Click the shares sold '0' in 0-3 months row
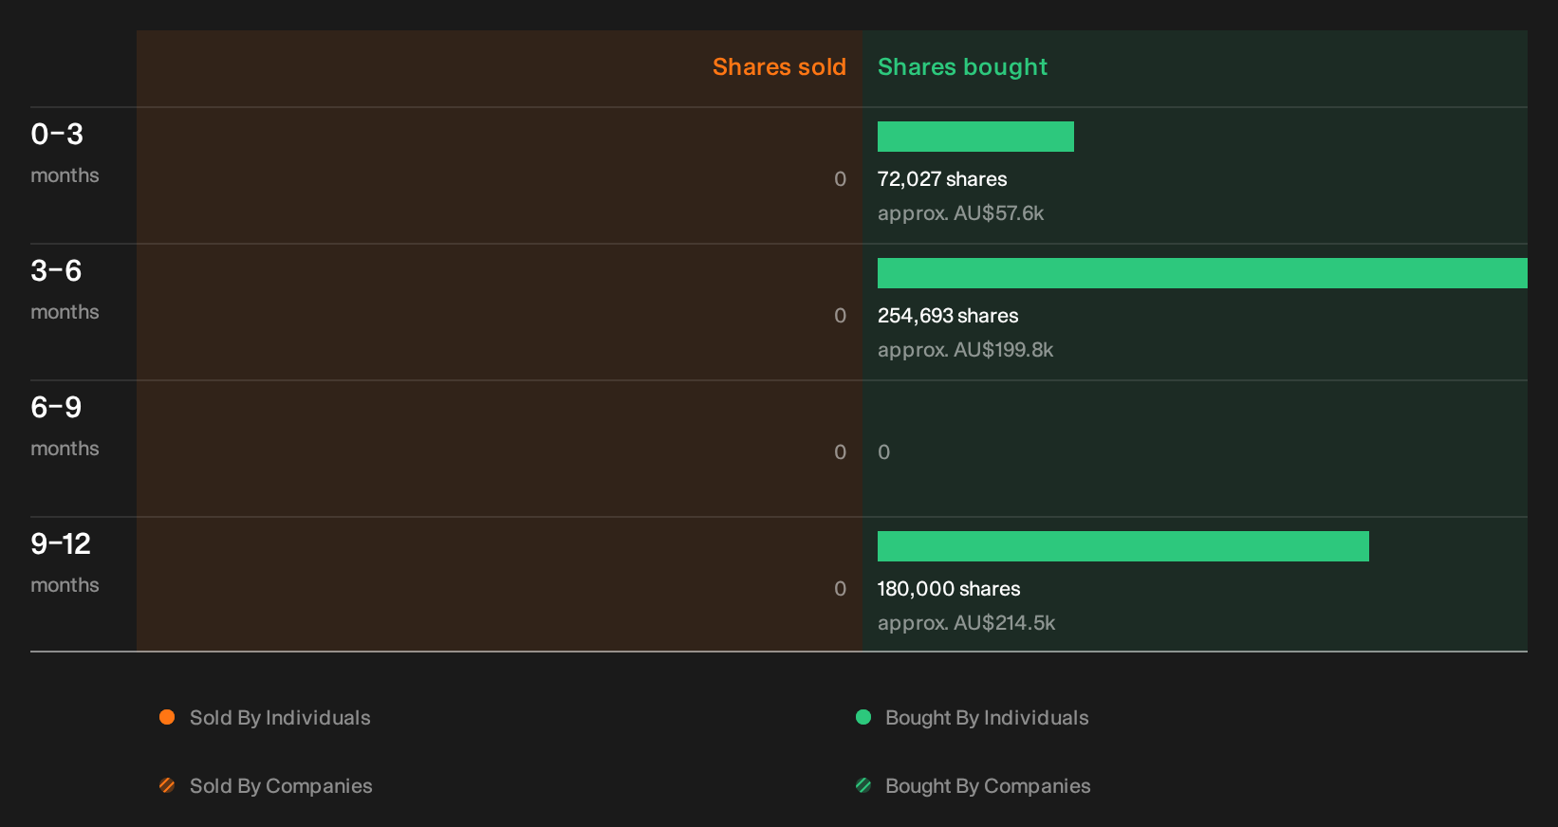 coord(840,179)
